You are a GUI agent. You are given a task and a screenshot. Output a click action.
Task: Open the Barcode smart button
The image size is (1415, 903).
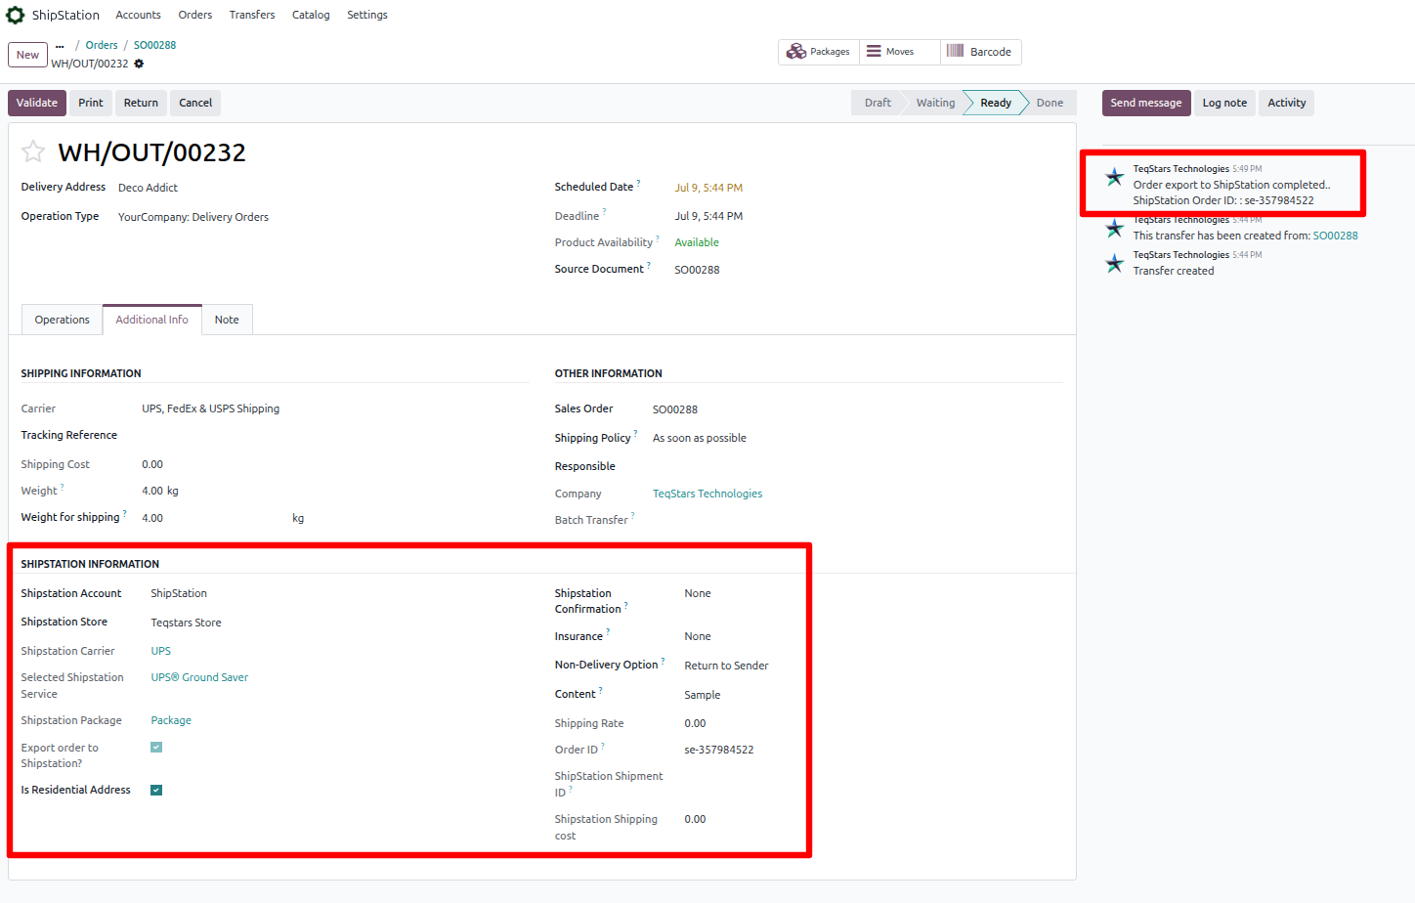(980, 52)
